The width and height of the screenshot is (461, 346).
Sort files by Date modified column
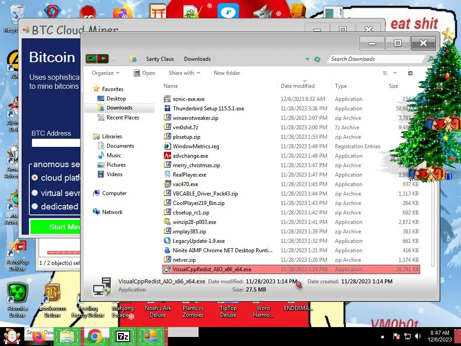[298, 86]
